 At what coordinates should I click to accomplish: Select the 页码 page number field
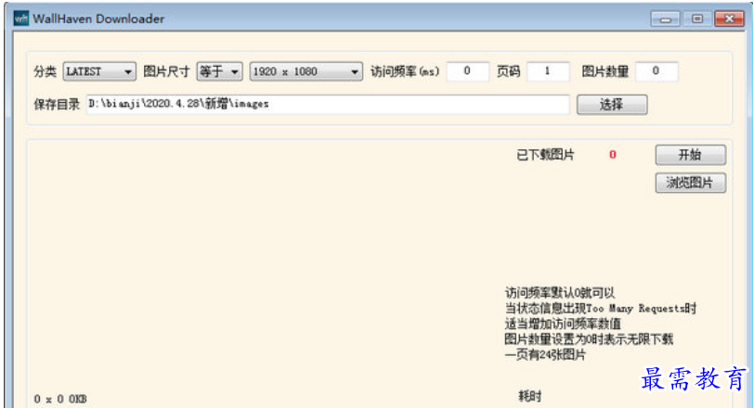click(548, 71)
